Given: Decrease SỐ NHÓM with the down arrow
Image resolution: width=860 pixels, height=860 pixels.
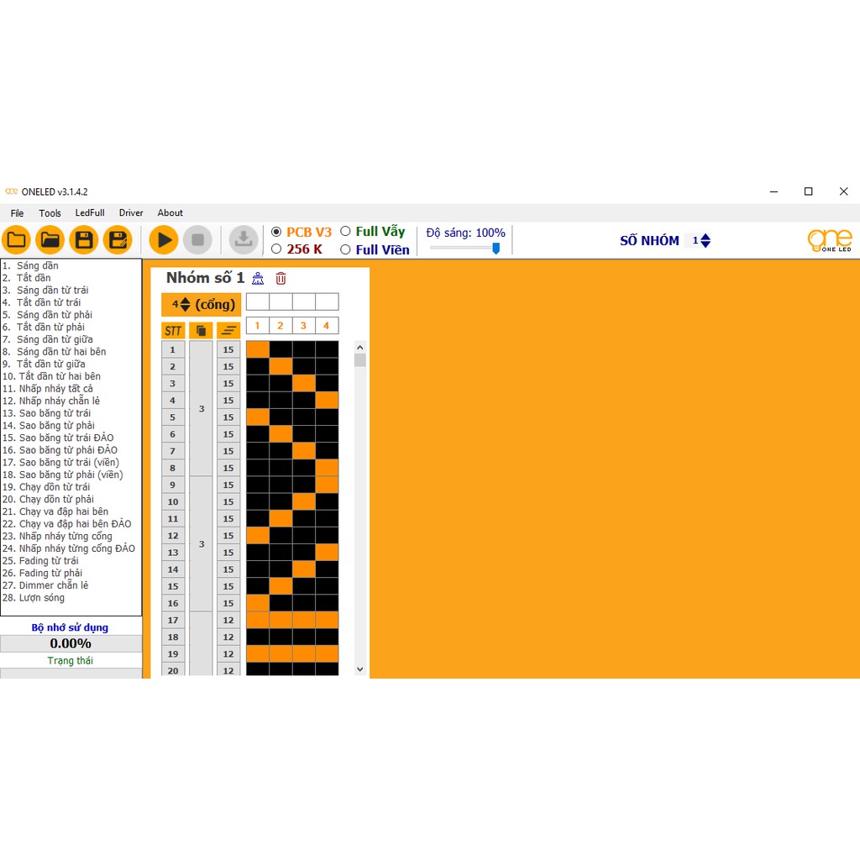Looking at the screenshot, I should pyautogui.click(x=705, y=244).
